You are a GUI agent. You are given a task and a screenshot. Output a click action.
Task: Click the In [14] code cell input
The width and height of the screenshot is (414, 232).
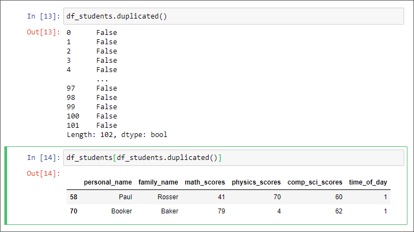pyautogui.click(x=233, y=158)
